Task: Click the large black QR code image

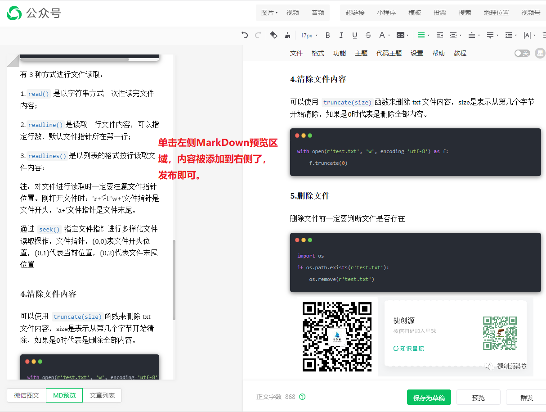Action: (337, 336)
